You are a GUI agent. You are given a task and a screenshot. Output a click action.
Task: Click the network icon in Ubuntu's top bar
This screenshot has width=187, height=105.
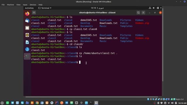click(150, 8)
